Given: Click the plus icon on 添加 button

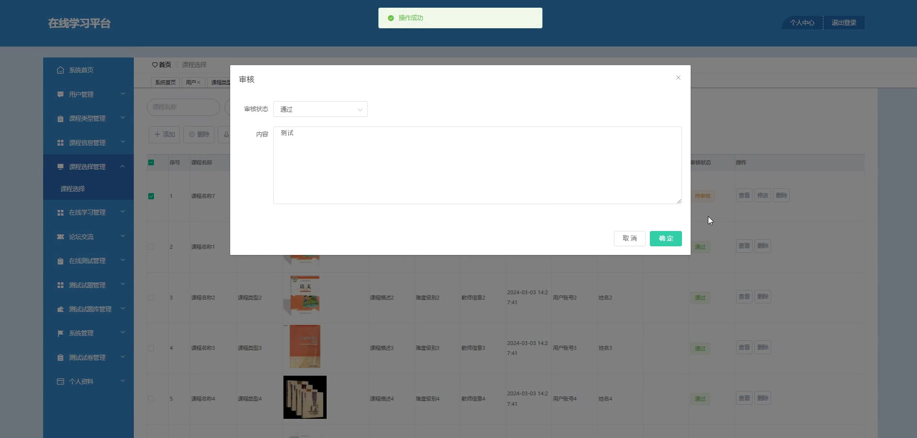Looking at the screenshot, I should [x=157, y=135].
